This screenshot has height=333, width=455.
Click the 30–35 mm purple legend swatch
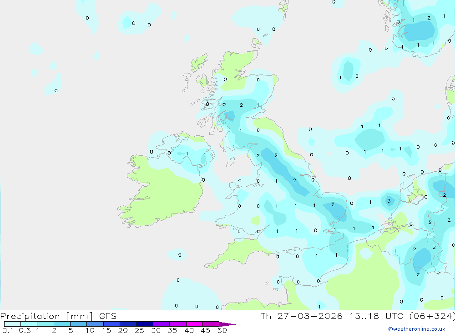(x=161, y=324)
